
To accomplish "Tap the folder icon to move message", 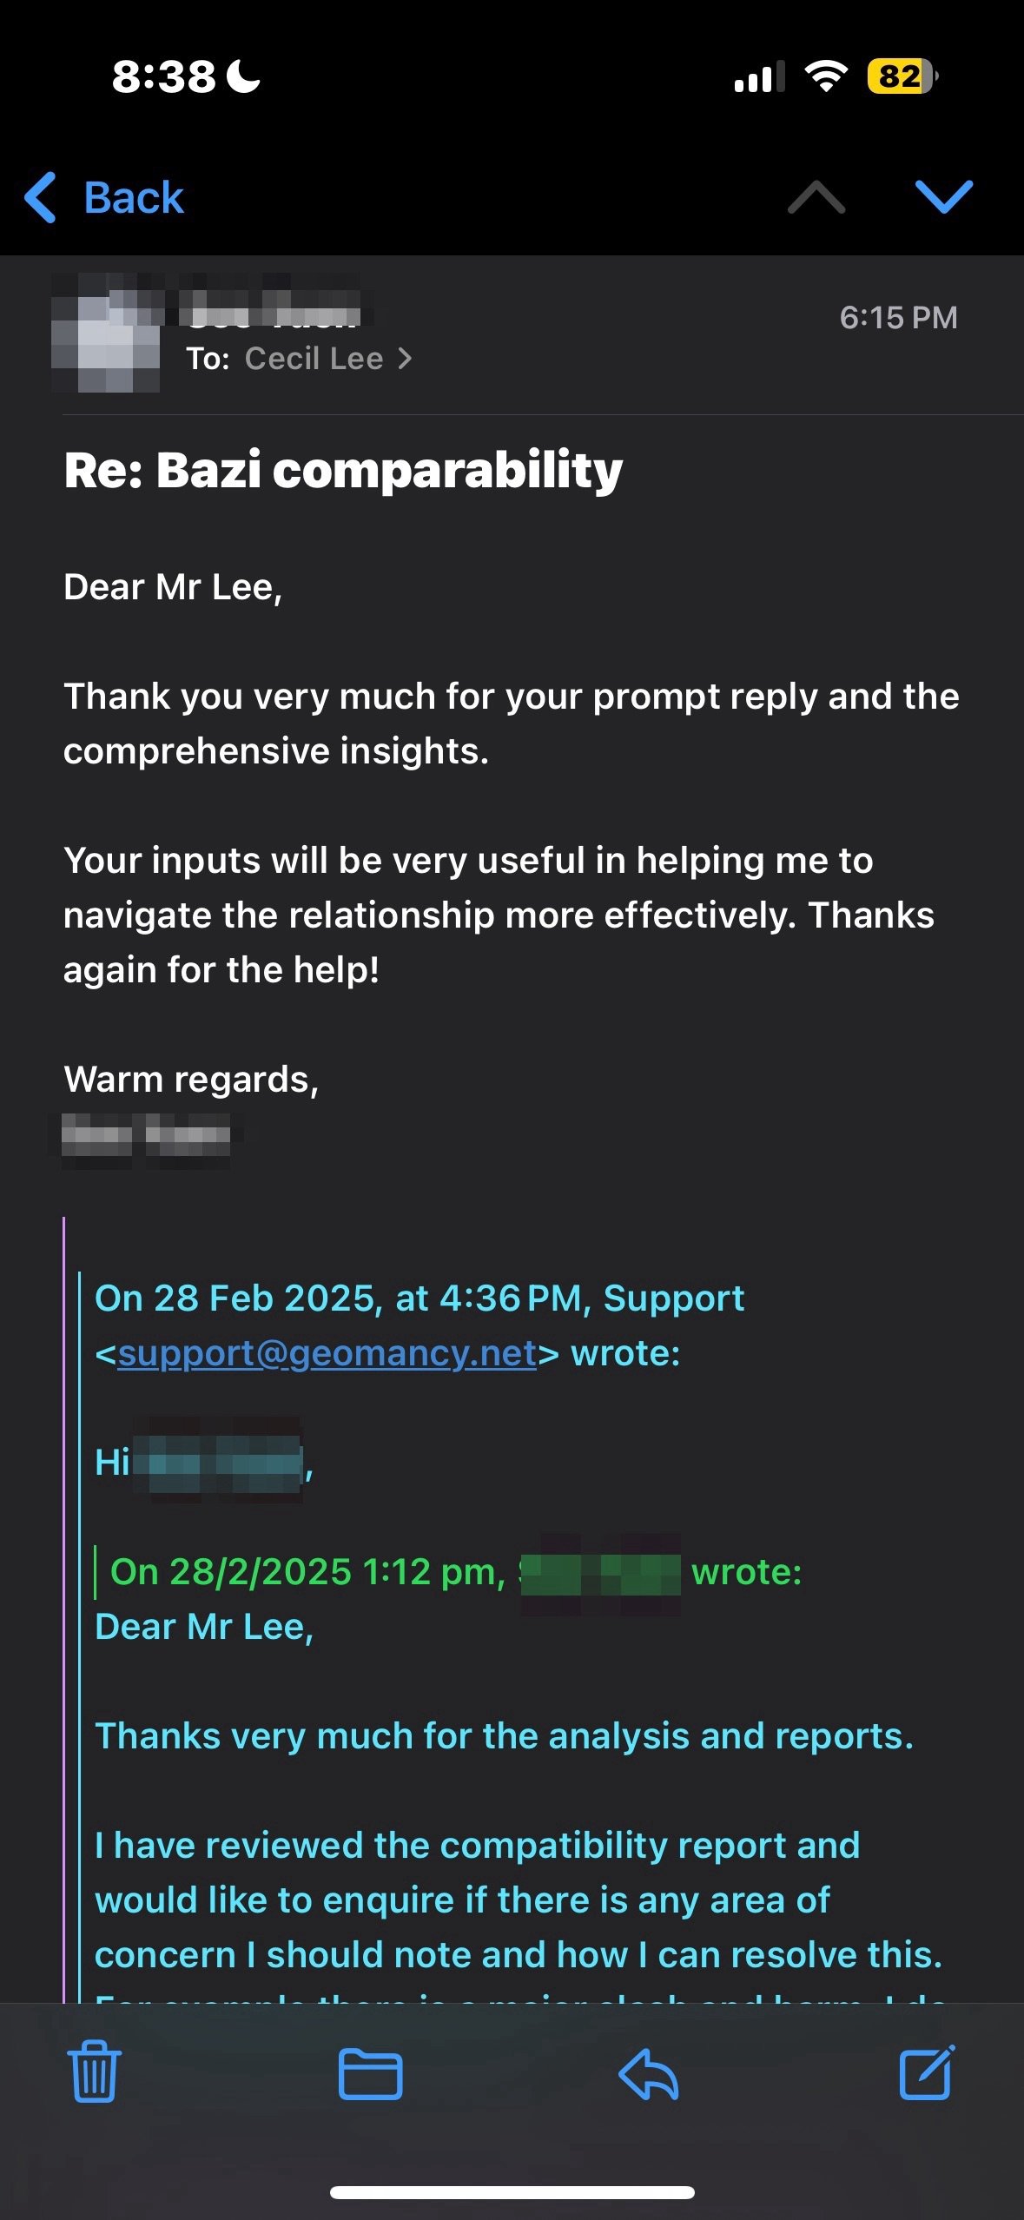I will coord(370,2073).
